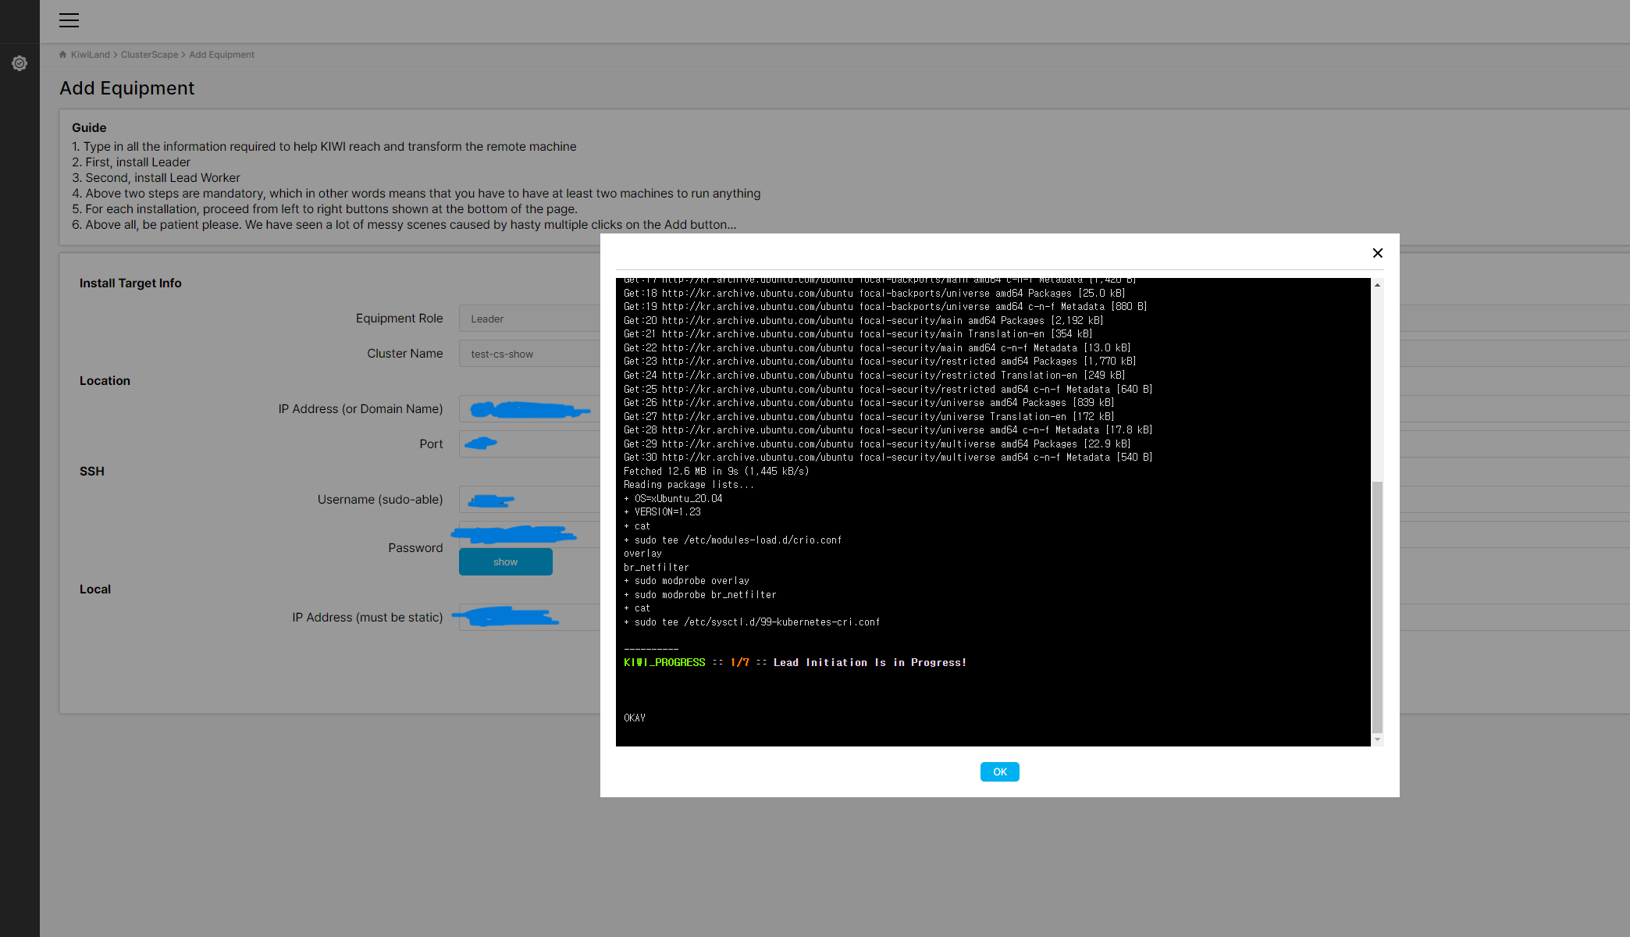The image size is (1630, 937).
Task: Click the gear icon in the sidebar
Action: click(x=20, y=63)
